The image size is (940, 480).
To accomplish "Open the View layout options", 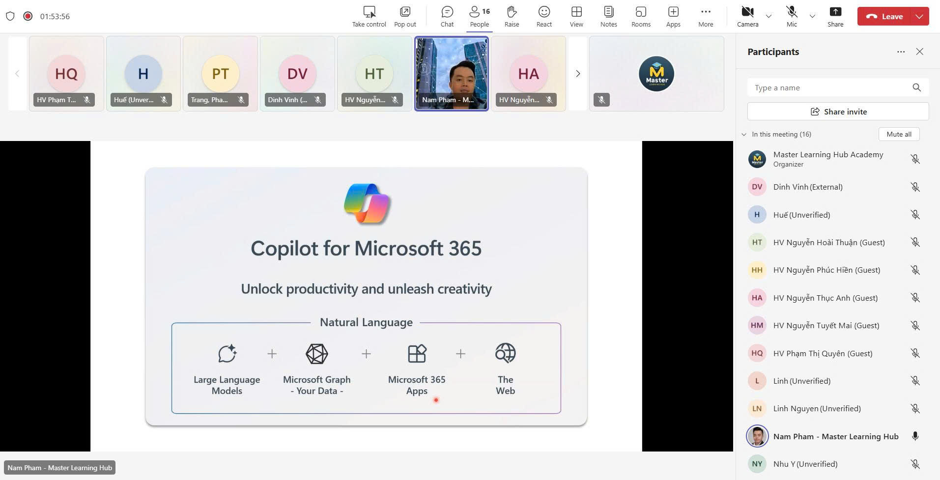I will click(576, 16).
